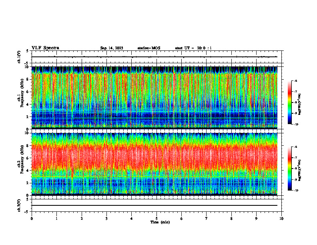The width and height of the screenshot is (317, 245).
Task: Click the time axis tick label "0"
Action: (32, 219)
